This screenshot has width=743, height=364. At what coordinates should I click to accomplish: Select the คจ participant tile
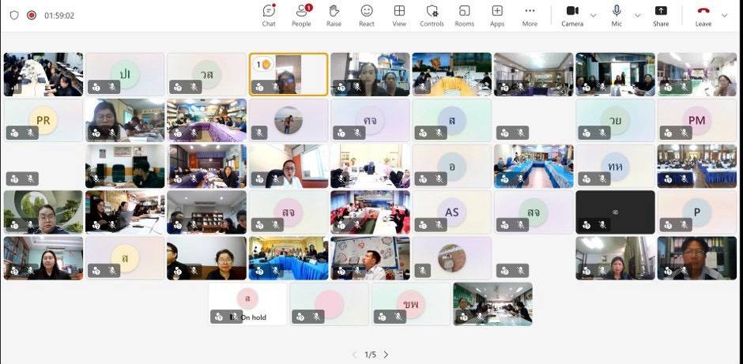click(370, 120)
